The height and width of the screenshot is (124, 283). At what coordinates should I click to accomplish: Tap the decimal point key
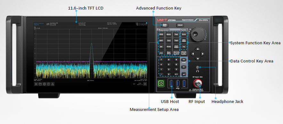161,74
